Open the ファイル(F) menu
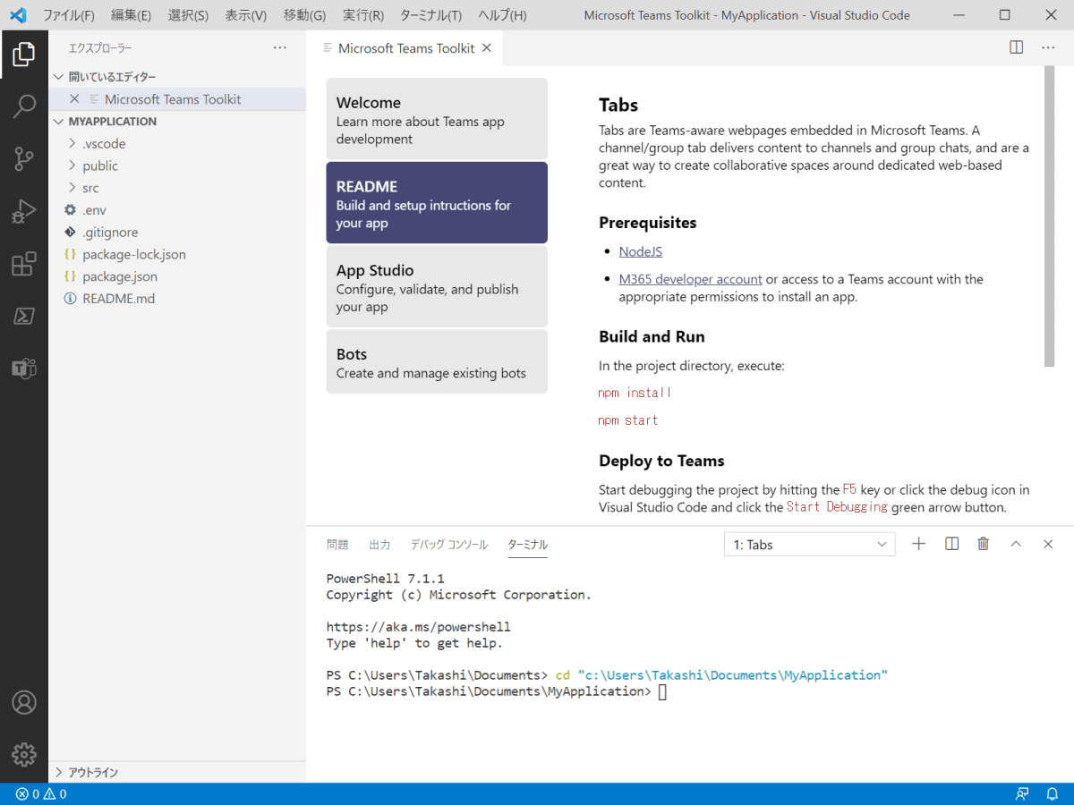 (69, 15)
